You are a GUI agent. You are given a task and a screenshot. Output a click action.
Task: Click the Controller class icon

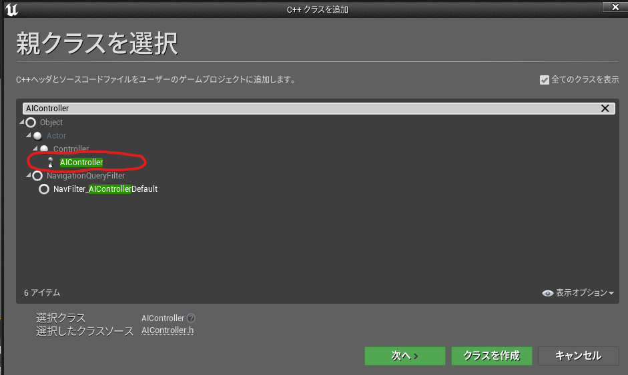[45, 149]
